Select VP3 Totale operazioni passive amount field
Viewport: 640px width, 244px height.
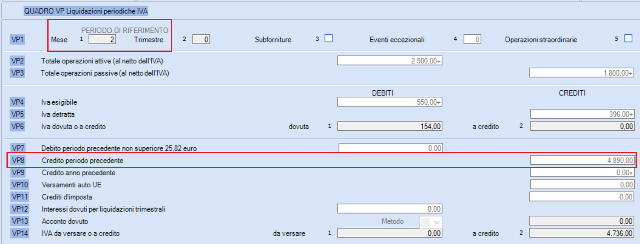pos(581,73)
